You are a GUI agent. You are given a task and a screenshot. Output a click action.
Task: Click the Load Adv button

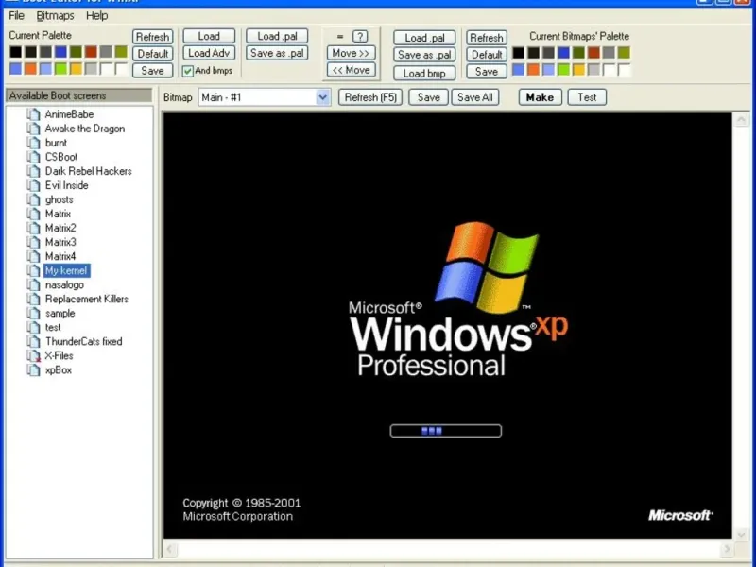(209, 53)
